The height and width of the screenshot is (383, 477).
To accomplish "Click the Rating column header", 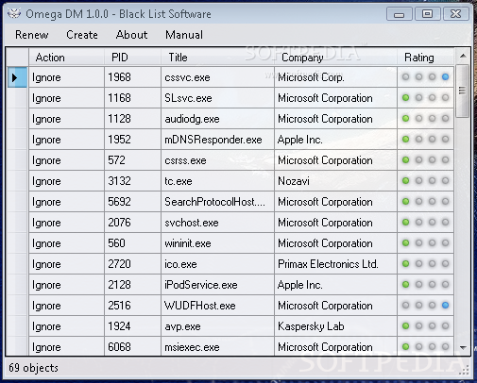I will coord(425,58).
